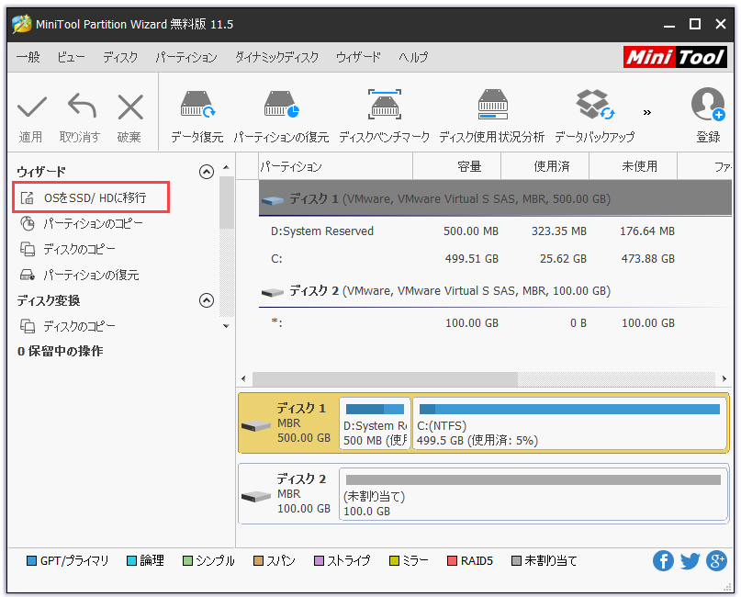741x597 pixels.
Task: Select D:System Reserved block in disk map
Action: click(x=375, y=423)
